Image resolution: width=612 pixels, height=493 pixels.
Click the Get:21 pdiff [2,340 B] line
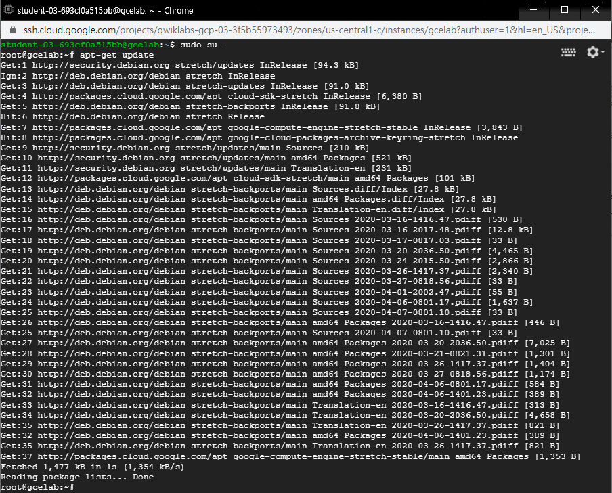pos(267,271)
